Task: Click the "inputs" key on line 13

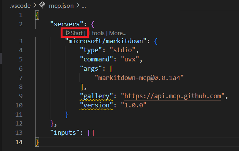Action: click(x=65, y=133)
